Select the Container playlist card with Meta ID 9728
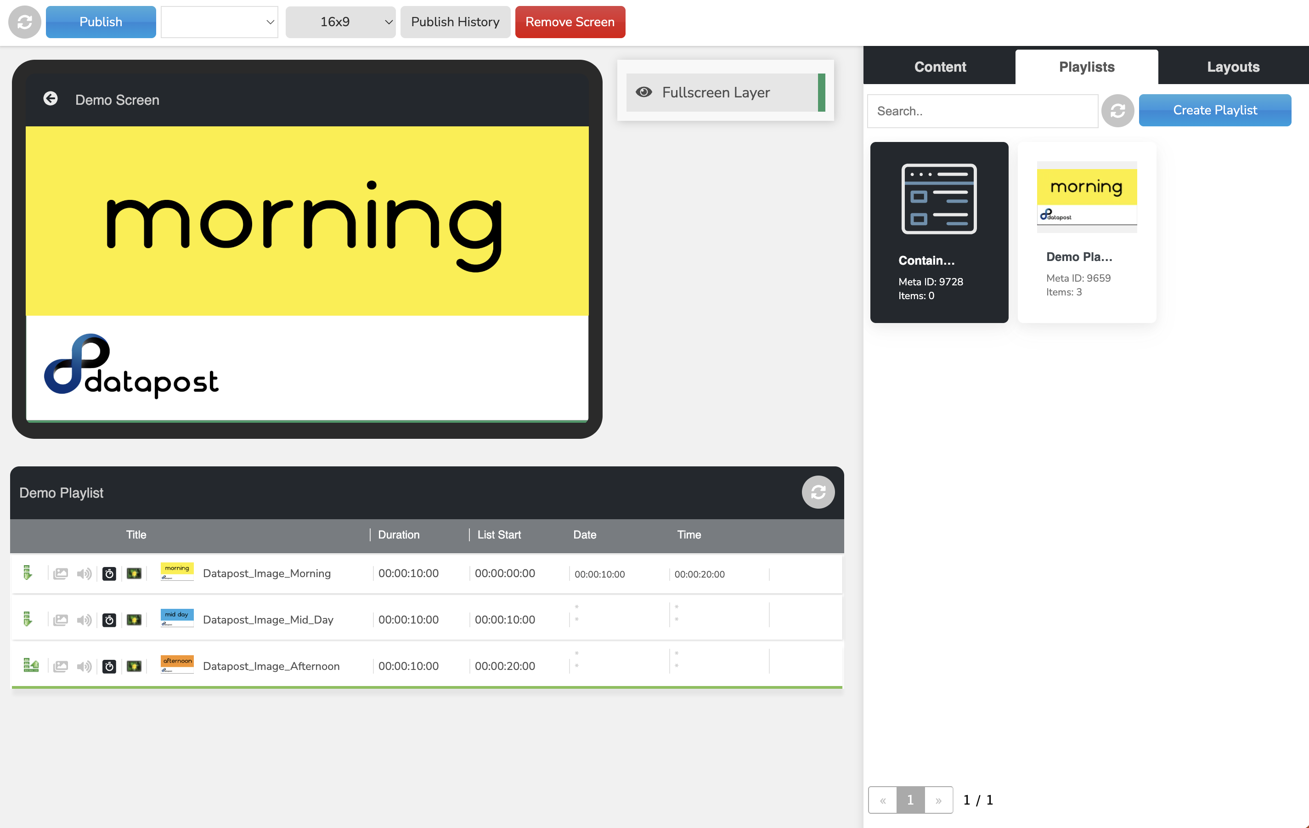Viewport: 1309px width, 828px height. 939,232
